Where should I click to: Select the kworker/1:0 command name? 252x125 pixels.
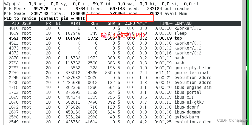click(188, 28)
